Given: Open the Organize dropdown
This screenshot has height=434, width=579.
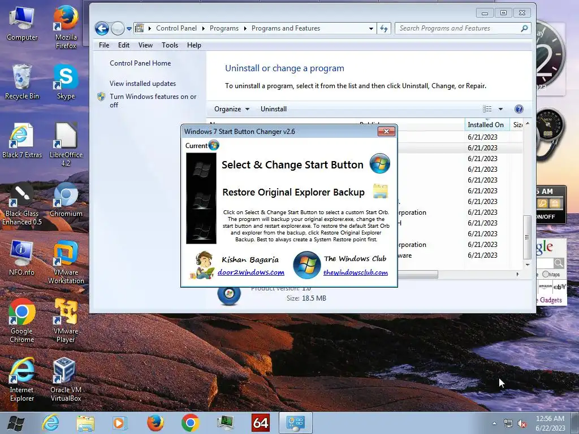Looking at the screenshot, I should pyautogui.click(x=231, y=109).
